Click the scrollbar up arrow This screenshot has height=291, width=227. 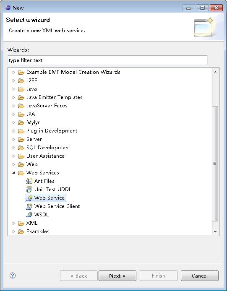tap(215, 72)
